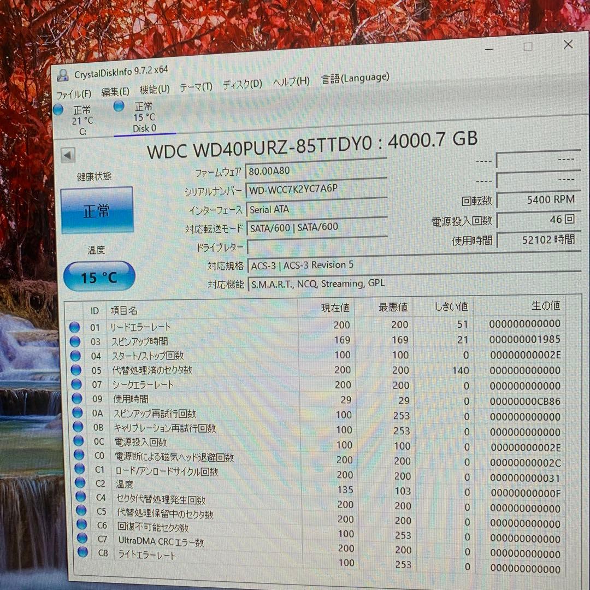
Task: Select the リードエラーレート attribute name
Action: (140, 327)
